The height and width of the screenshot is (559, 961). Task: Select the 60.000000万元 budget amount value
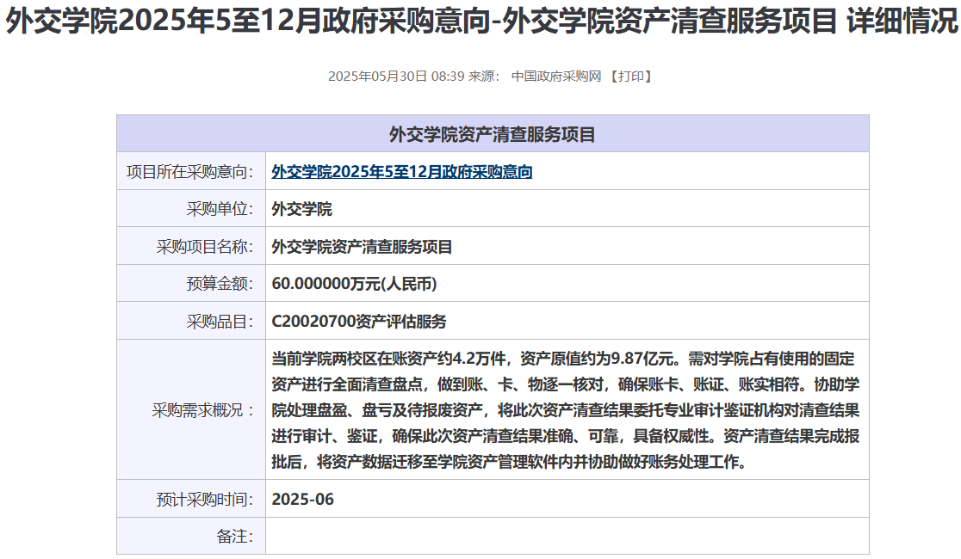click(360, 284)
